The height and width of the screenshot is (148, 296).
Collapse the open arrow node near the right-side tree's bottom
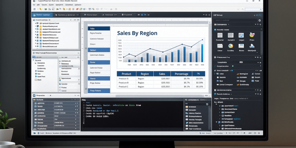[x=217, y=122]
